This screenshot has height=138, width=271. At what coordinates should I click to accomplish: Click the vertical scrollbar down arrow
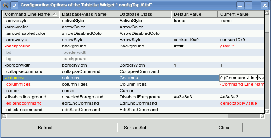click(267, 111)
